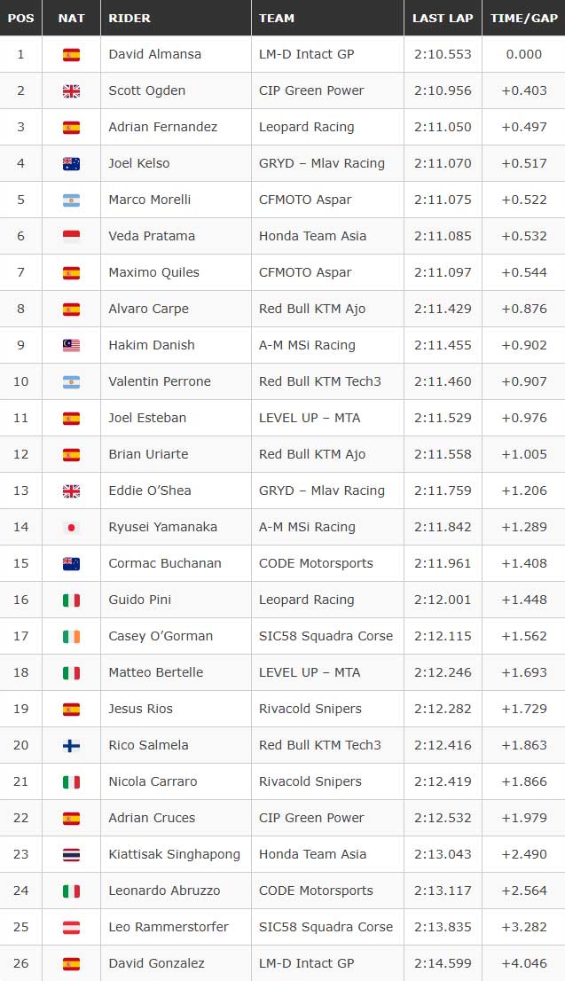Screen dimensions: 565x981
Task: Select team Leopard Racing for Adrian Fernandez
Action: [307, 127]
